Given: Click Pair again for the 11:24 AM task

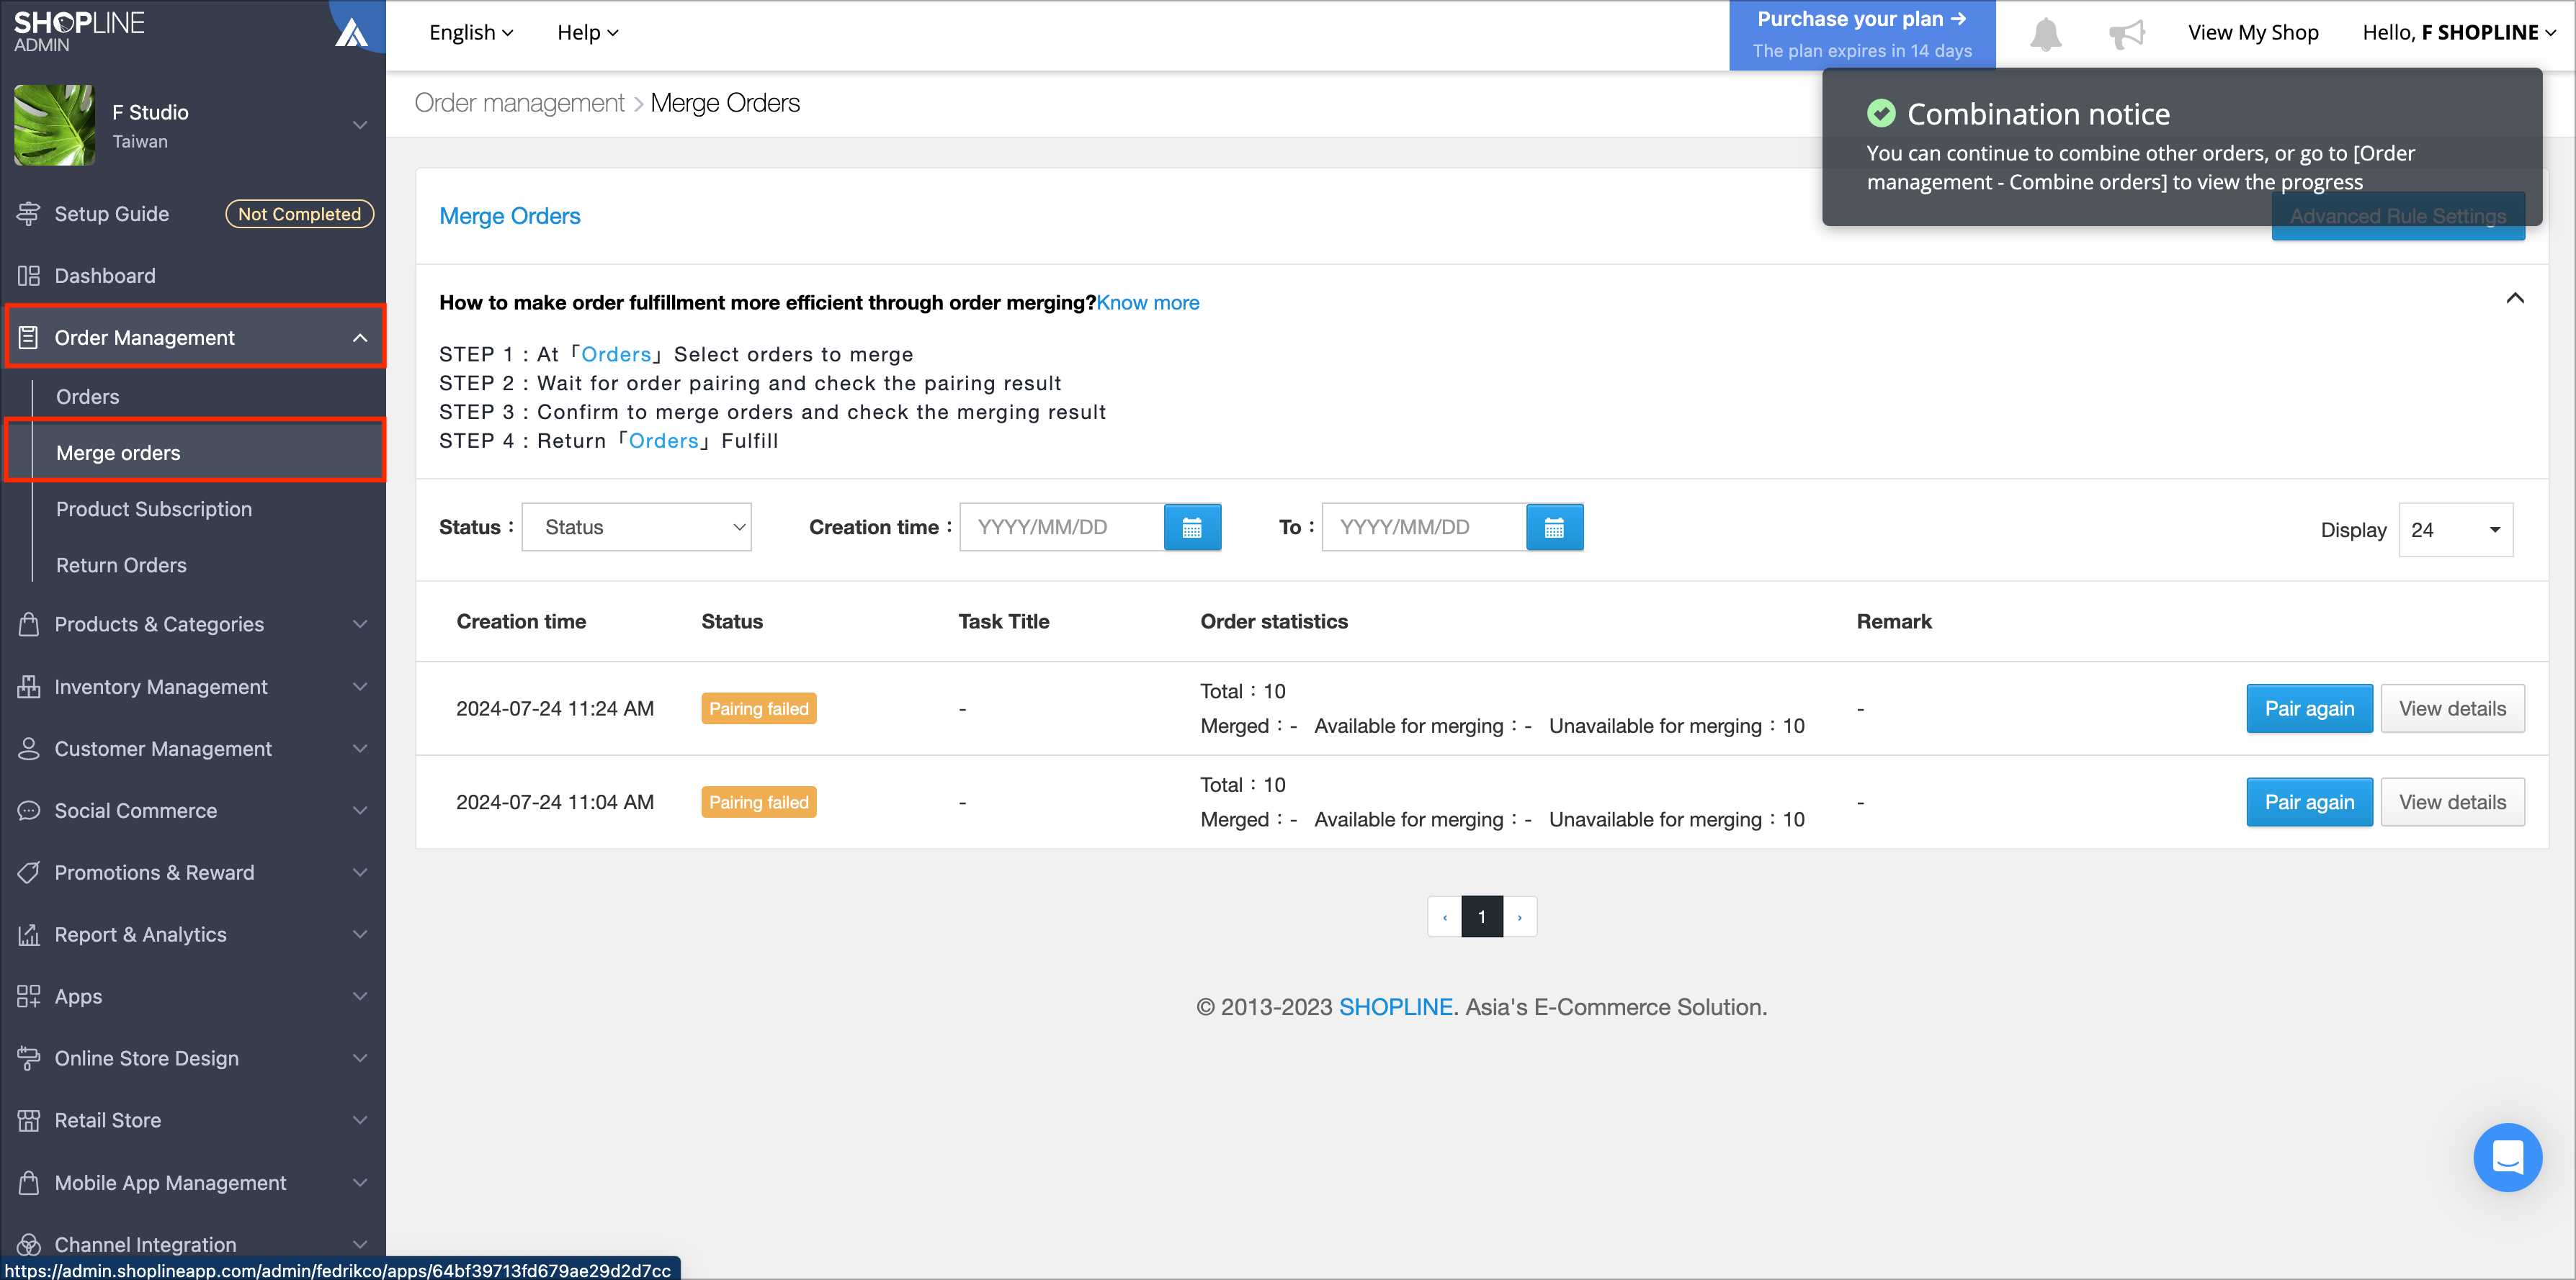Looking at the screenshot, I should 2309,708.
